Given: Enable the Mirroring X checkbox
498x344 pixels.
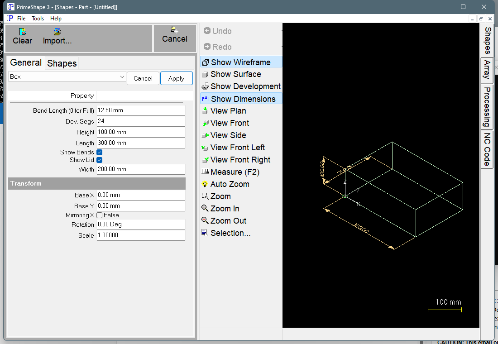Looking at the screenshot, I should coord(100,215).
